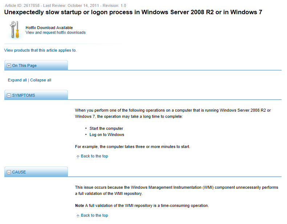Click the up-arrow icon under the Symptoms section
This screenshot has height=224, width=287.
coord(78,156)
